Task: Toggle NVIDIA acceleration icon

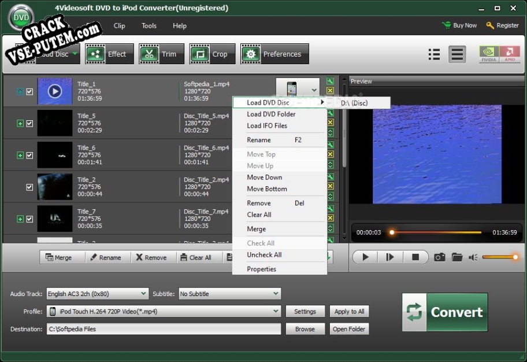Action: pos(489,54)
